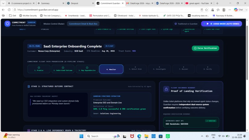Click the taskbar Search box
The width and height of the screenshot is (249, 140).
click(x=103, y=136)
